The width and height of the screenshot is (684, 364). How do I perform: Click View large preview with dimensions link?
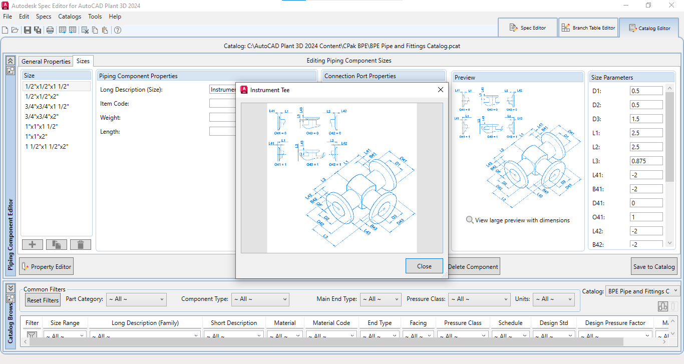tap(522, 220)
